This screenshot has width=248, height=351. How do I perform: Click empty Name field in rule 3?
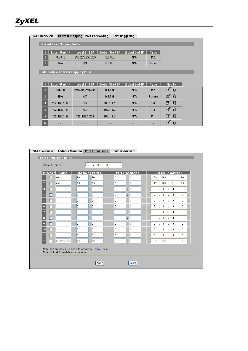pos(63,189)
